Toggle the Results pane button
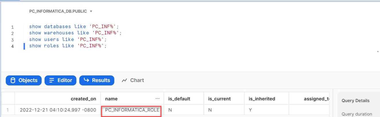 pos(97,80)
